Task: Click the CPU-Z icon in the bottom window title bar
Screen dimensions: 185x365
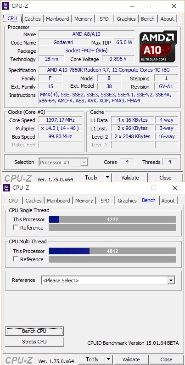Action: click(x=6, y=188)
